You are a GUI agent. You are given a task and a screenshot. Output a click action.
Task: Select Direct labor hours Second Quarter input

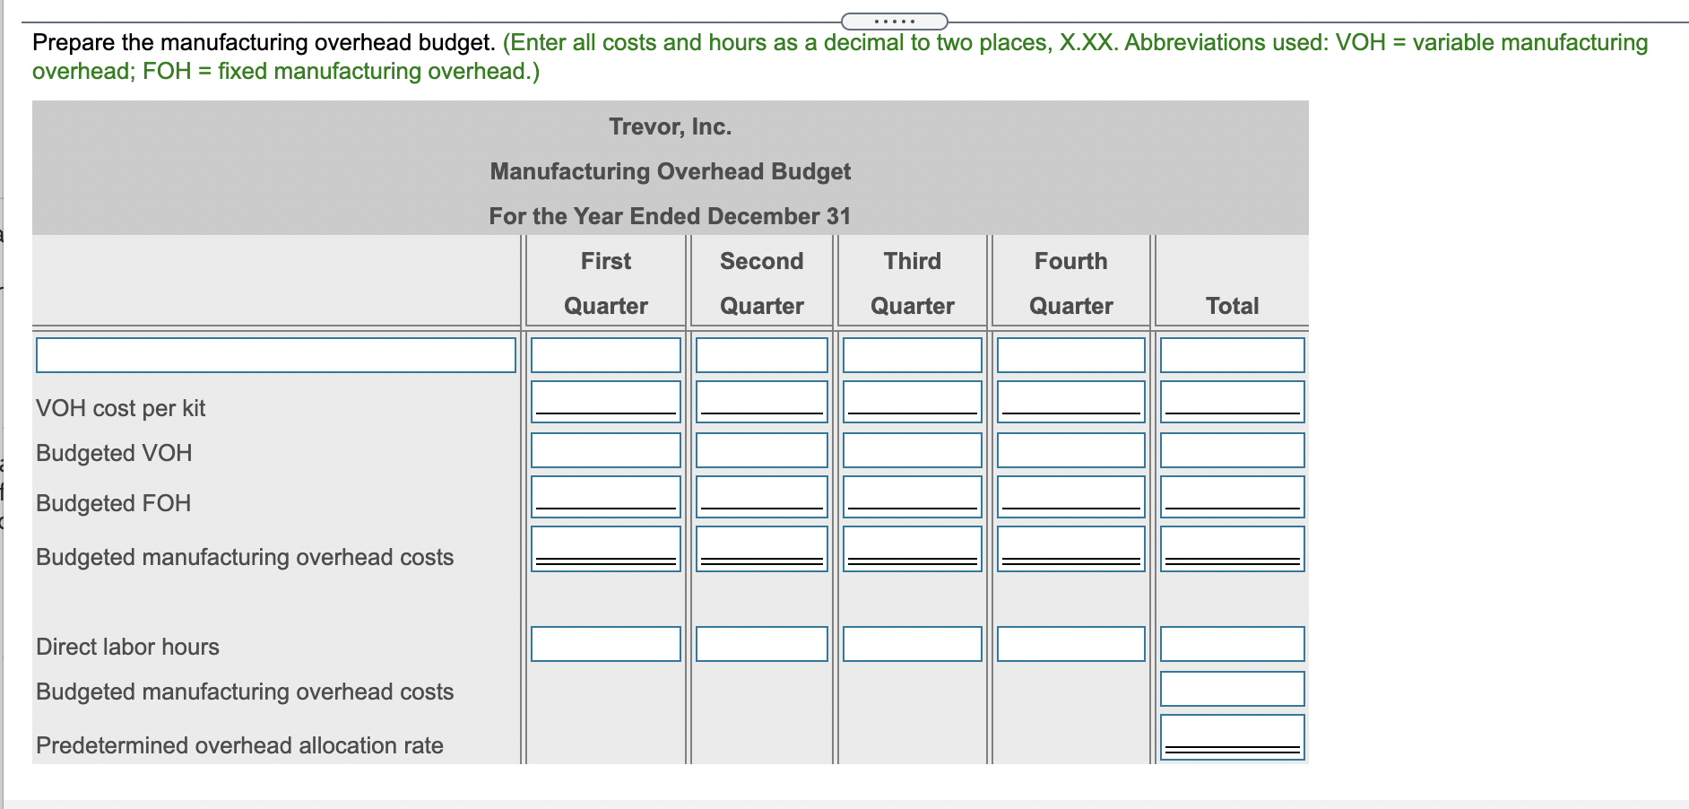coord(762,644)
